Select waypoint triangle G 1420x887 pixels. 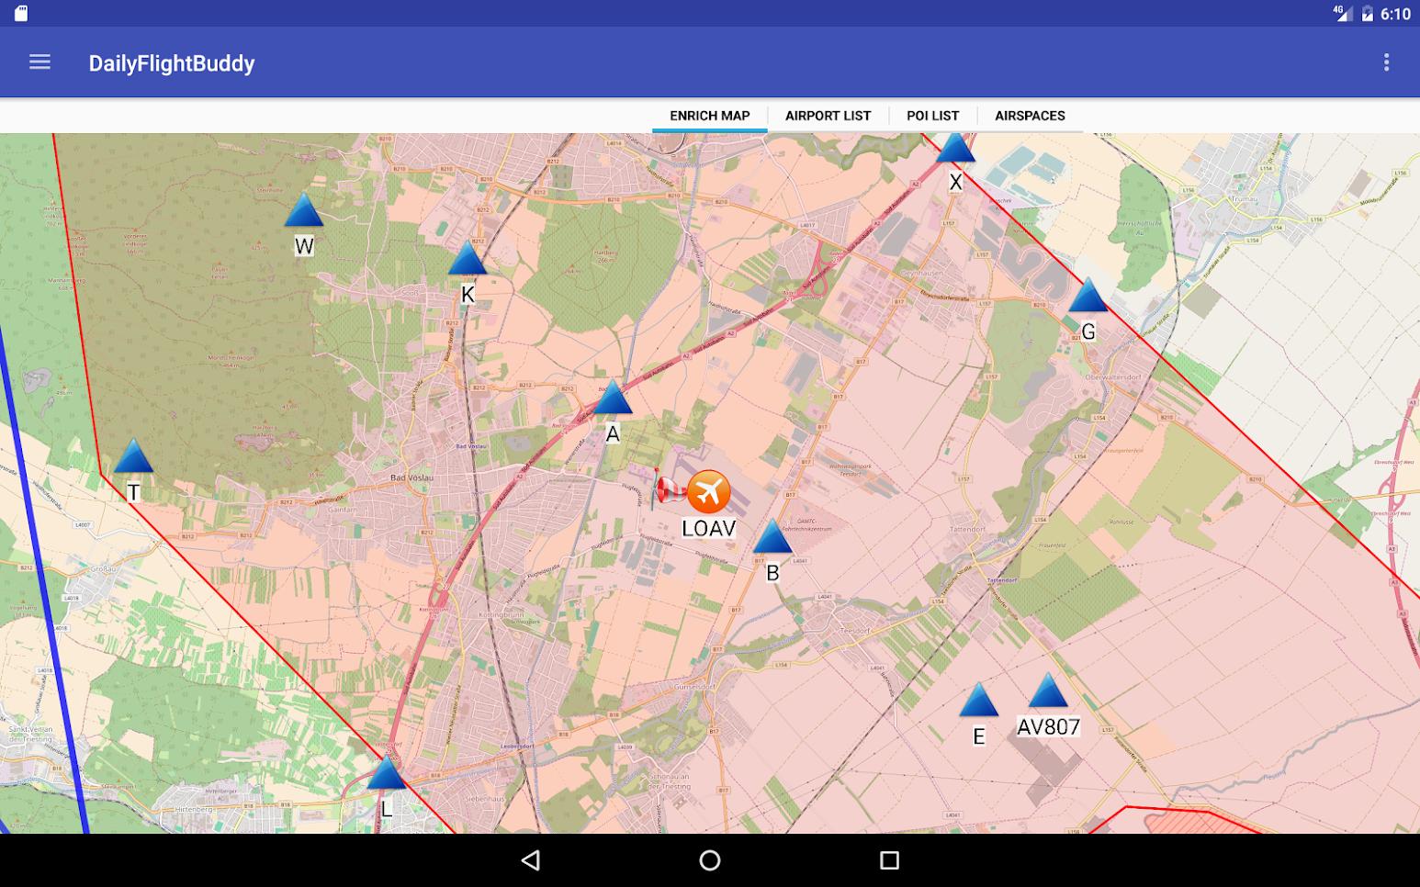[x=1088, y=296]
